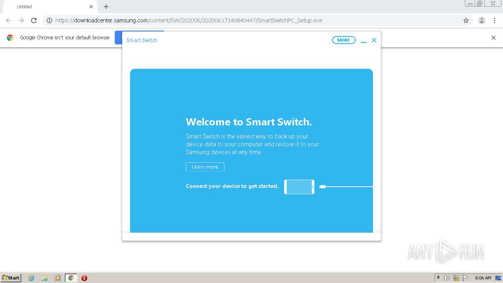This screenshot has width=503, height=283.
Task: Open Windows Media Player from taskbar
Action: coord(58,278)
